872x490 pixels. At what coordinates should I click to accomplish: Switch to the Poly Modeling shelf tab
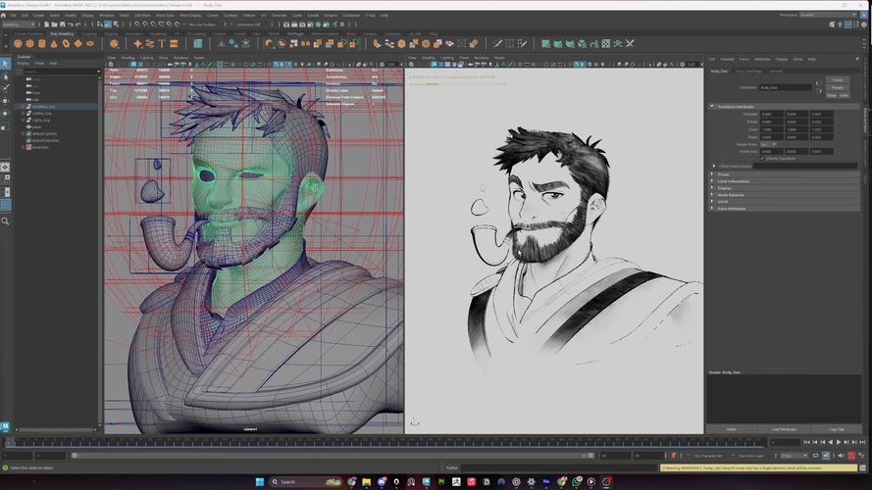[62, 33]
